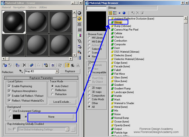Select View List icon in browser toolbar
Viewport: 189px width, 137px height.
pyautogui.click(x=111, y=13)
